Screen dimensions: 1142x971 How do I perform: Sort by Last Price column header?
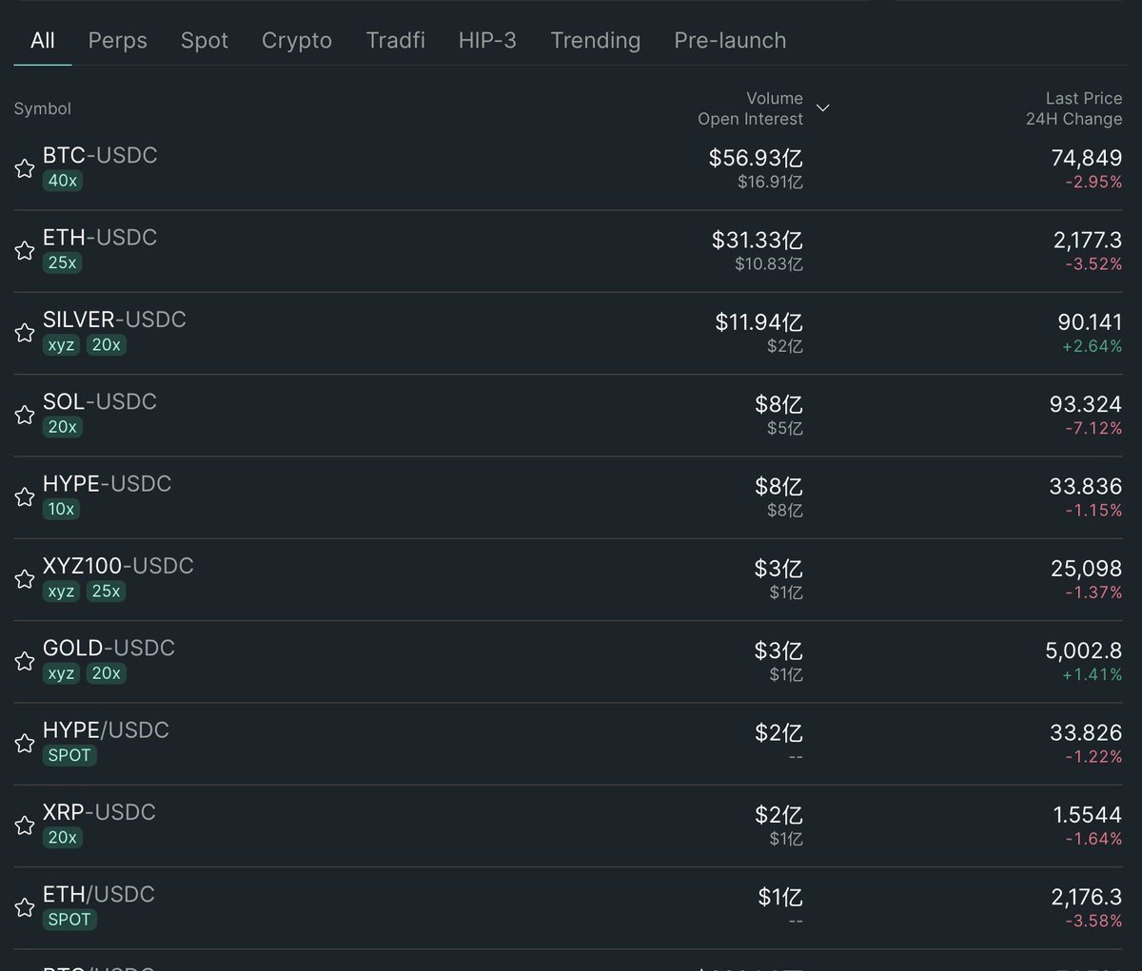pyautogui.click(x=1083, y=99)
